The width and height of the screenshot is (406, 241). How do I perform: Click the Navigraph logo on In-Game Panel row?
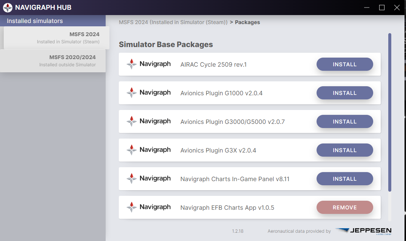149,178
